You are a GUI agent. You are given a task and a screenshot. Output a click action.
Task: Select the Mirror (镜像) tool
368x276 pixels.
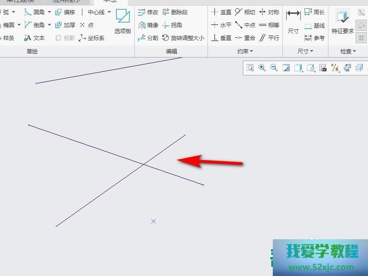click(148, 25)
